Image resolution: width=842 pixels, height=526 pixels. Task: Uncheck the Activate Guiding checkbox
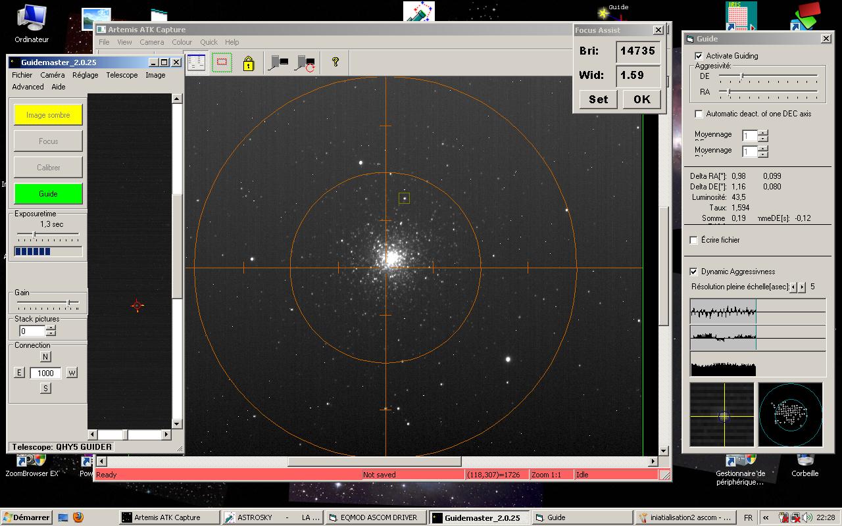click(699, 56)
